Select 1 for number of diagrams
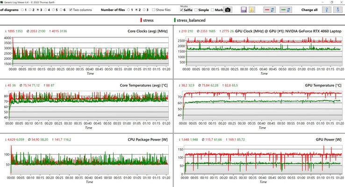Image resolution: width=345 pixels, height=187 pixels. [22, 10]
